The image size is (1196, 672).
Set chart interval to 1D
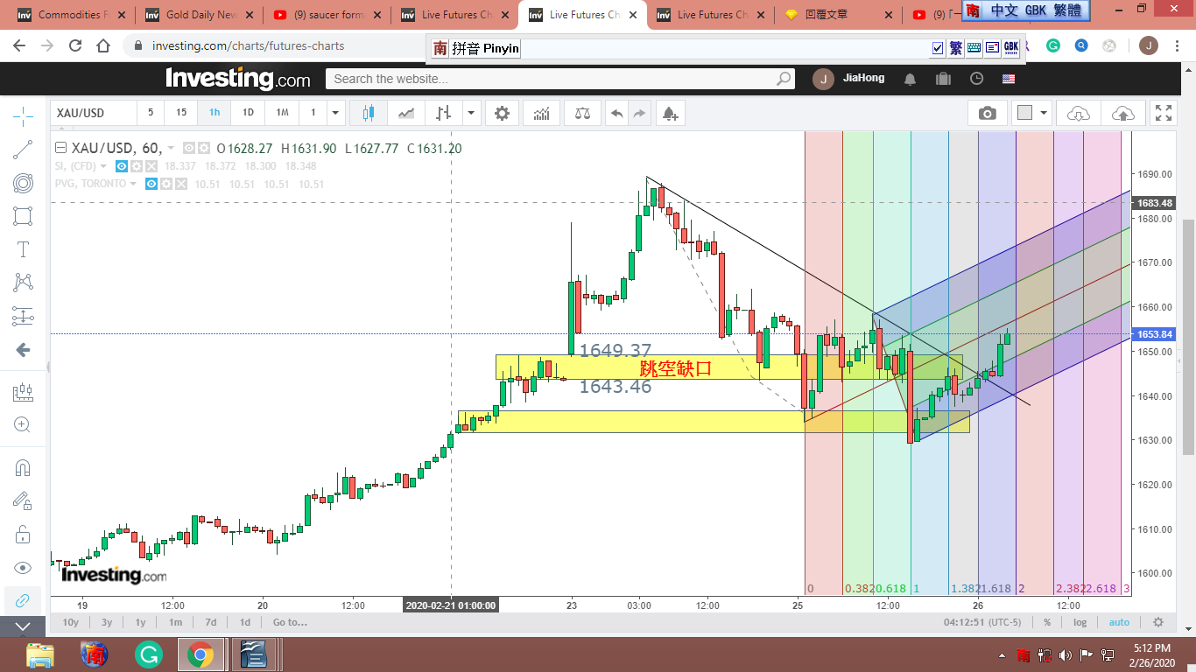coord(248,113)
